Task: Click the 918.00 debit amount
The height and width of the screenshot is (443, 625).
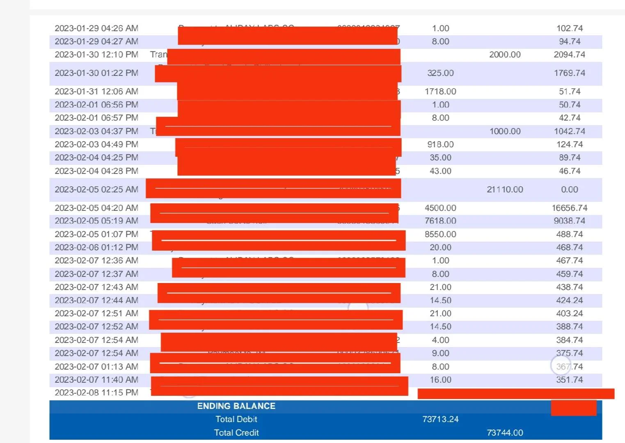Action: (440, 144)
